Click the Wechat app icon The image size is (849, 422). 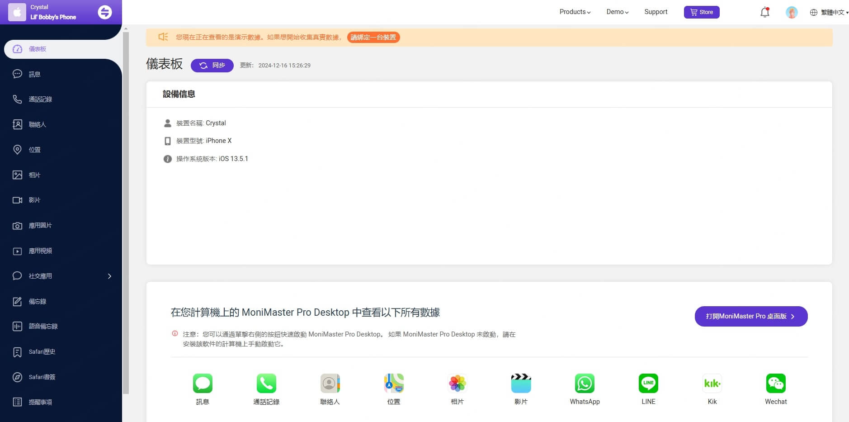776,384
